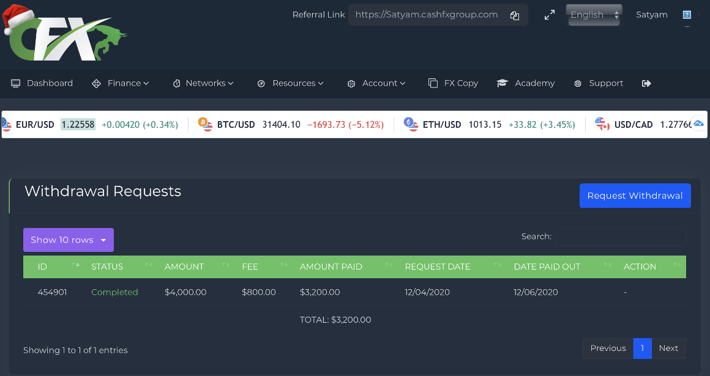
Task: Open the English language dropdown
Action: (x=594, y=15)
